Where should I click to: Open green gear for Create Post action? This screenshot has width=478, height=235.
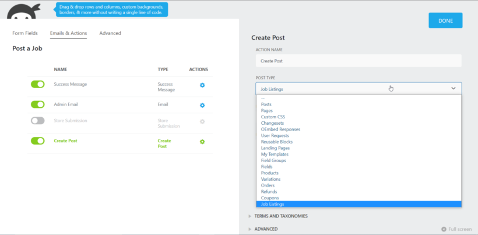pos(202,142)
